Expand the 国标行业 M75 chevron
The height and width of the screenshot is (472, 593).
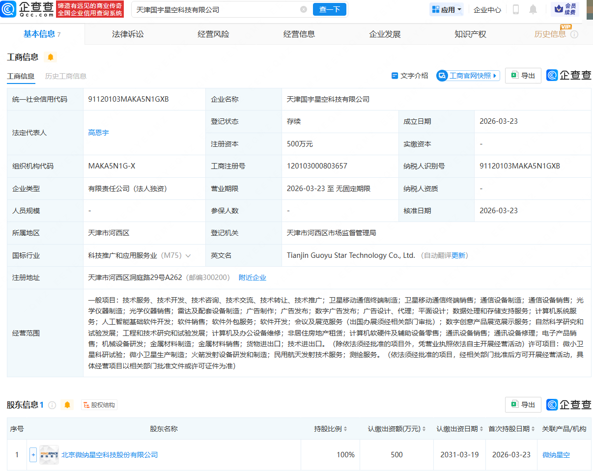pyautogui.click(x=188, y=255)
